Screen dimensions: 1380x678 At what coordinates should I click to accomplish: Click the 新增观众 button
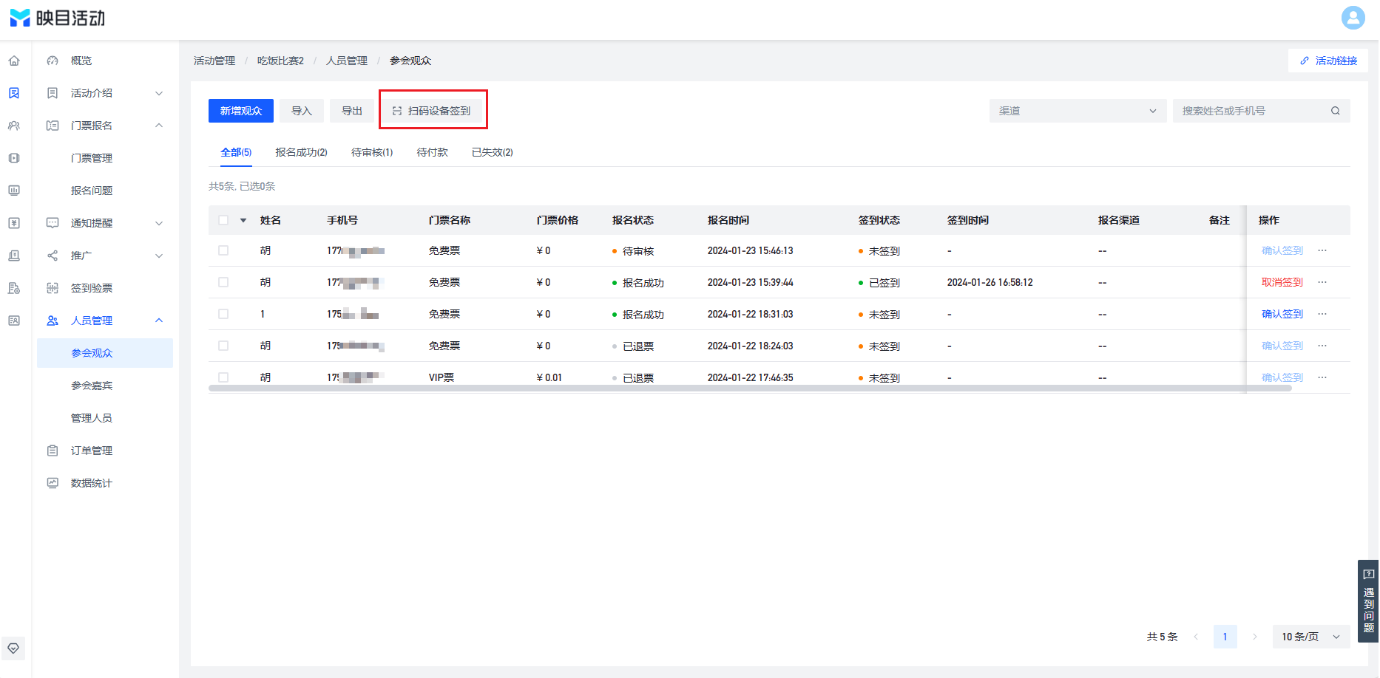tap(241, 111)
